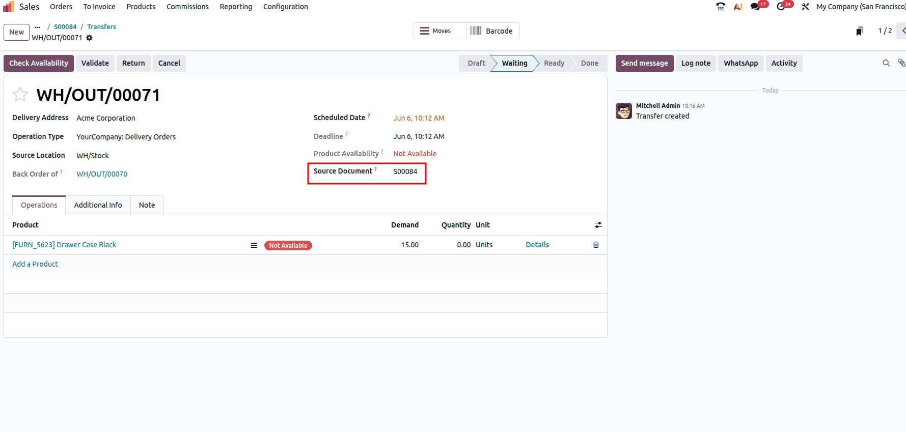906x432 pixels.
Task: Open the Products menu
Action: click(x=141, y=7)
